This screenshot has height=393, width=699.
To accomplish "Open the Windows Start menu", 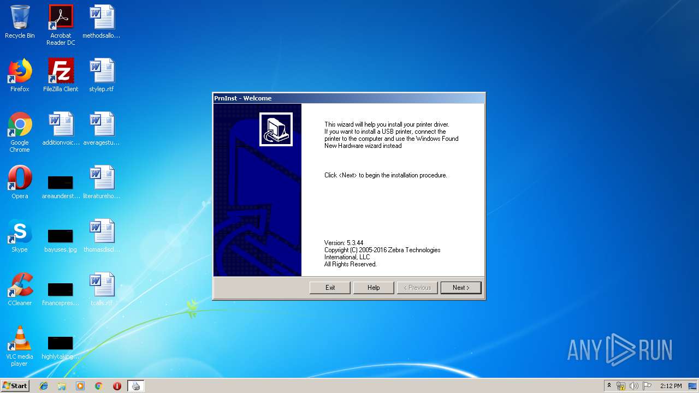I will (15, 386).
